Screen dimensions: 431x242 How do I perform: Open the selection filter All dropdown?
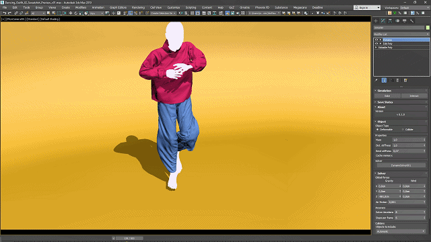38,13
